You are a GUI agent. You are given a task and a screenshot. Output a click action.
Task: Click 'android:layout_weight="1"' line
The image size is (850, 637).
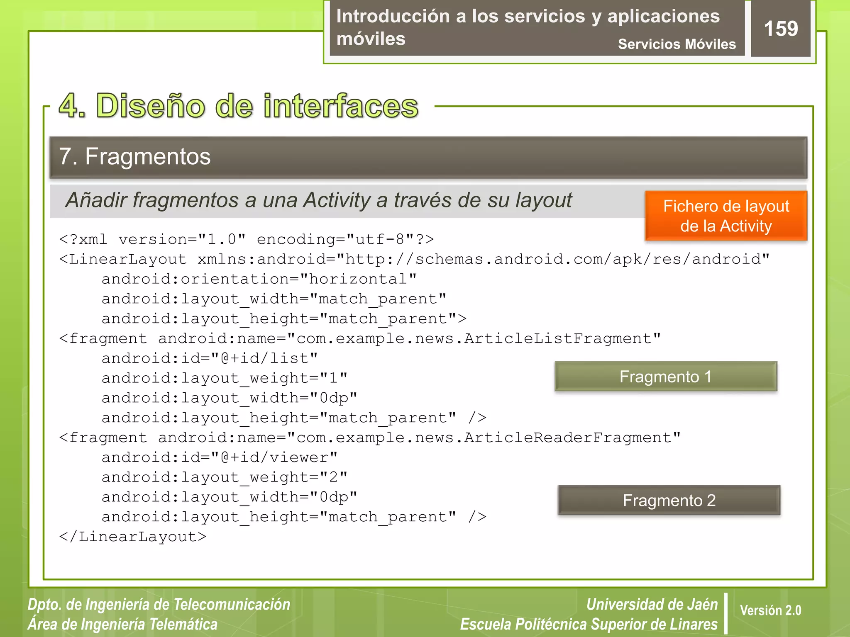[225, 378]
